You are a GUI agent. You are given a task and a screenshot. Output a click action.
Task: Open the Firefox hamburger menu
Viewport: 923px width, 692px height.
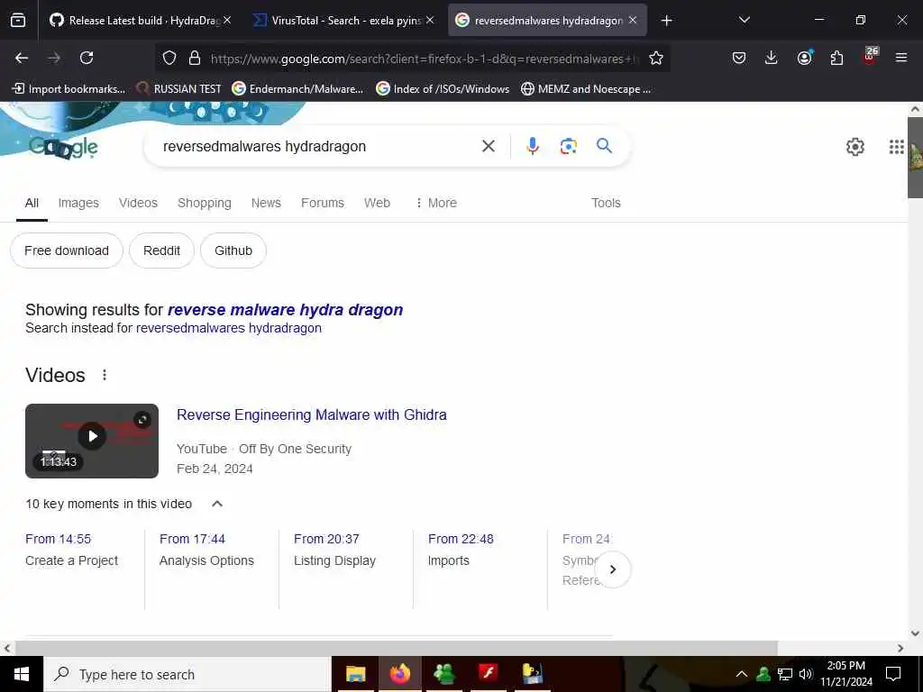tap(900, 58)
